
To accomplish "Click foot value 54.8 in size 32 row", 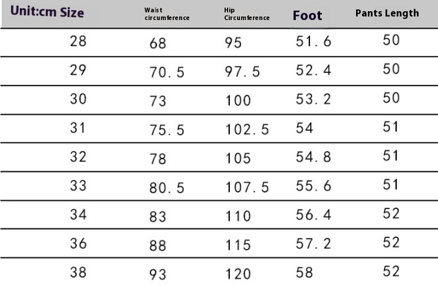I will coord(314,157).
